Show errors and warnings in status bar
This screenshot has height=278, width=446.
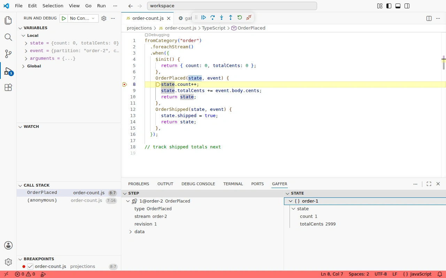(25, 274)
